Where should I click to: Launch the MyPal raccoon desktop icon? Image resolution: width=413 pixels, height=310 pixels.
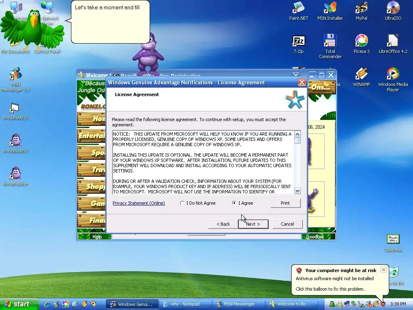pos(361,11)
